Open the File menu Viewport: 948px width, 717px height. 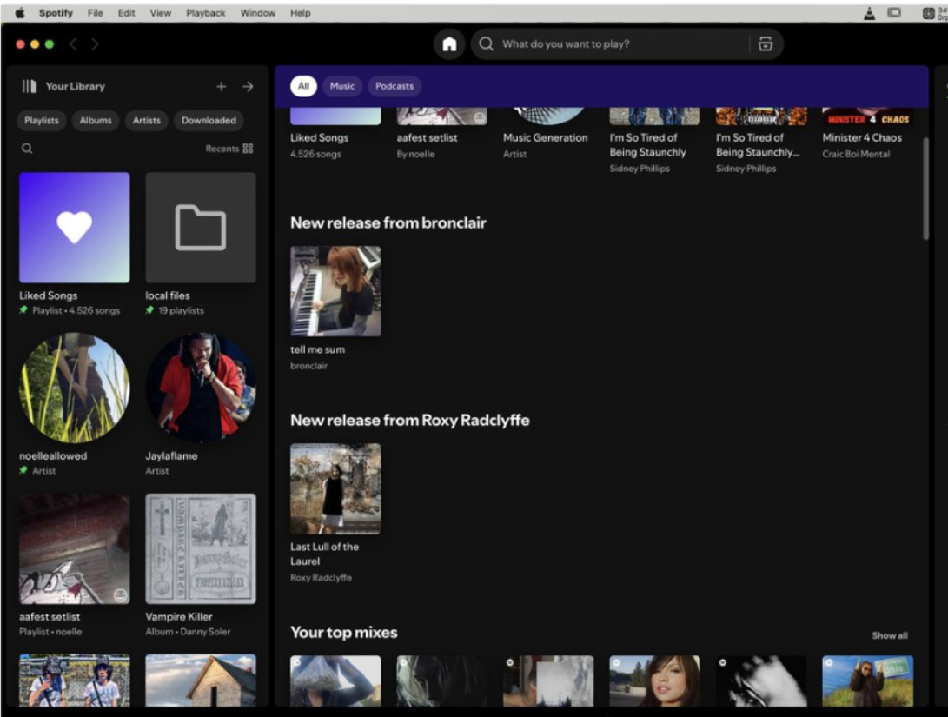point(96,13)
